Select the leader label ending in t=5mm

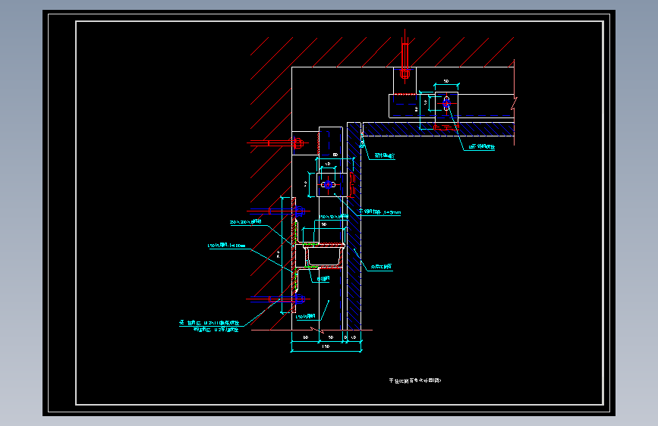point(379,212)
